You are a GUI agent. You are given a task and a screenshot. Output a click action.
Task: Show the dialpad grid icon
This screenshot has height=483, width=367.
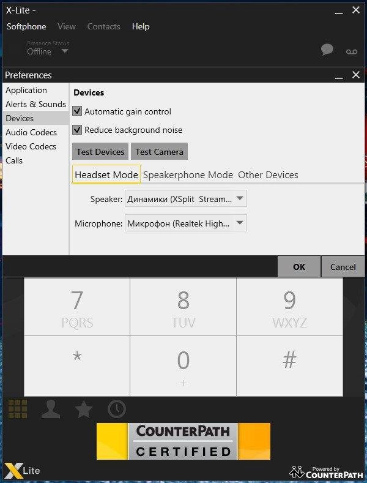pyautogui.click(x=18, y=409)
